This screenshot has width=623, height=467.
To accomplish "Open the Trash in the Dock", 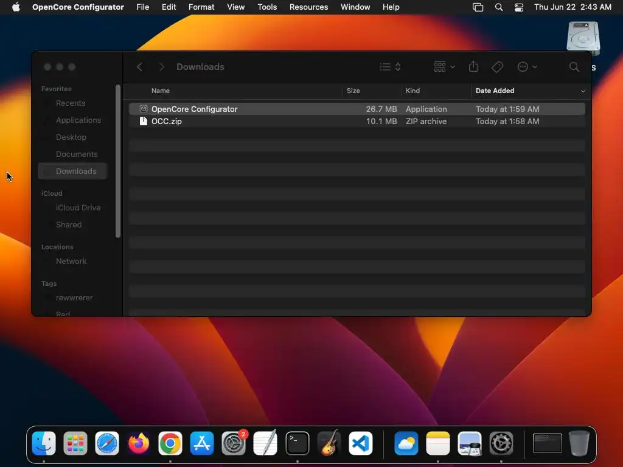I will [x=579, y=443].
